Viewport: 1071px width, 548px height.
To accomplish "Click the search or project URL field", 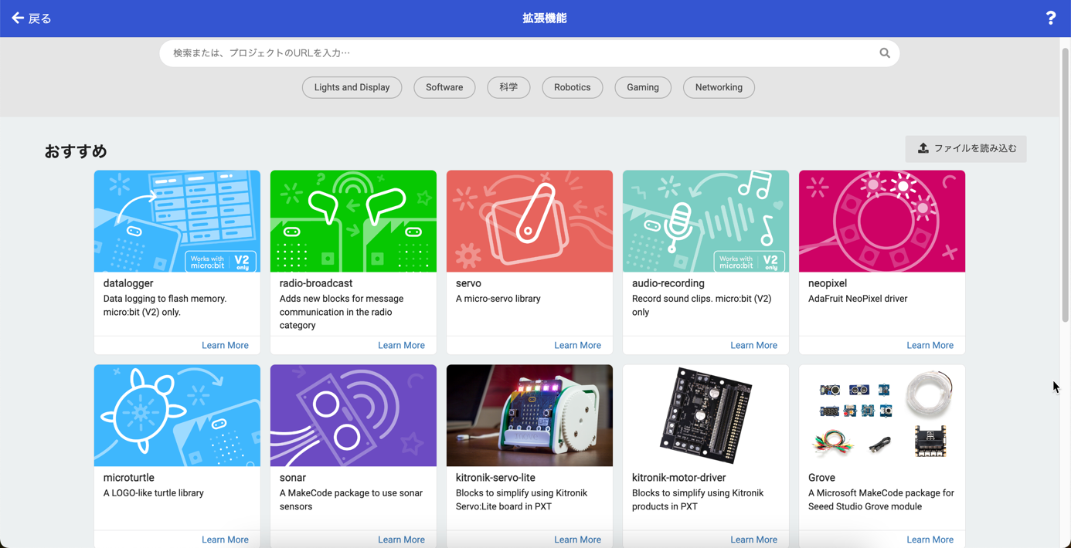I will 529,53.
